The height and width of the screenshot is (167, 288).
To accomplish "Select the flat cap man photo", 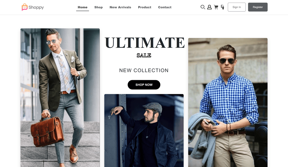I will [x=144, y=131].
